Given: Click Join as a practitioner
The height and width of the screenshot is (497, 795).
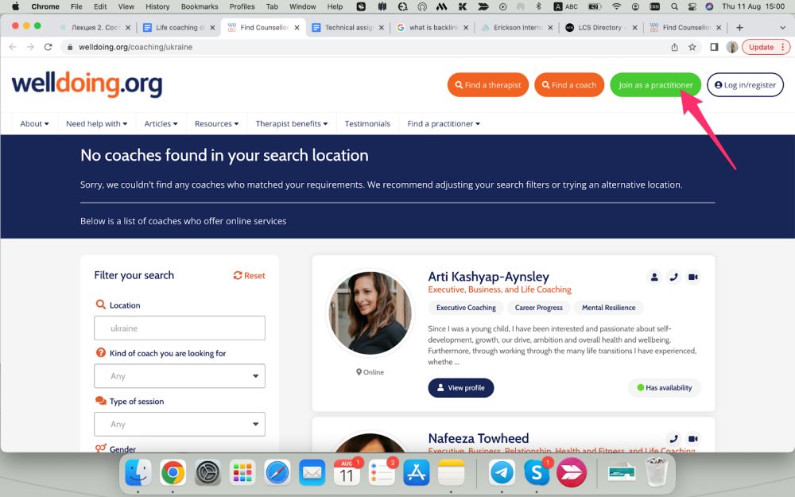Looking at the screenshot, I should tap(656, 85).
